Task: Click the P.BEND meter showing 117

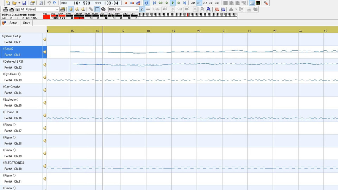Action: click(79, 16)
